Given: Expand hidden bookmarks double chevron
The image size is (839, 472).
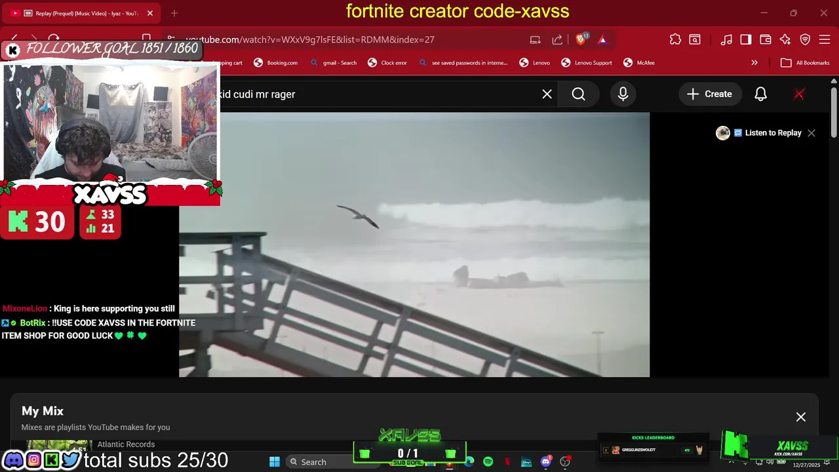Looking at the screenshot, I should [x=754, y=63].
